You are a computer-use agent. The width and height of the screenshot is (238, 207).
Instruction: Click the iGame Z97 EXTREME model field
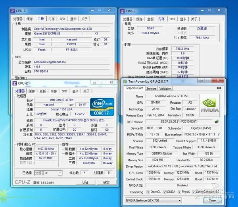tap(58, 33)
